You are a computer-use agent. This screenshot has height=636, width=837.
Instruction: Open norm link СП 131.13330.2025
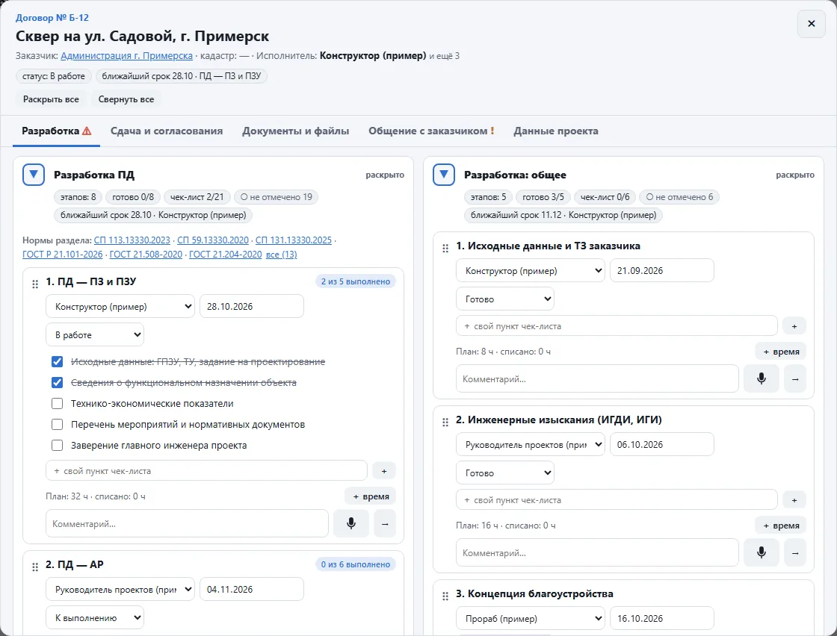[294, 240]
